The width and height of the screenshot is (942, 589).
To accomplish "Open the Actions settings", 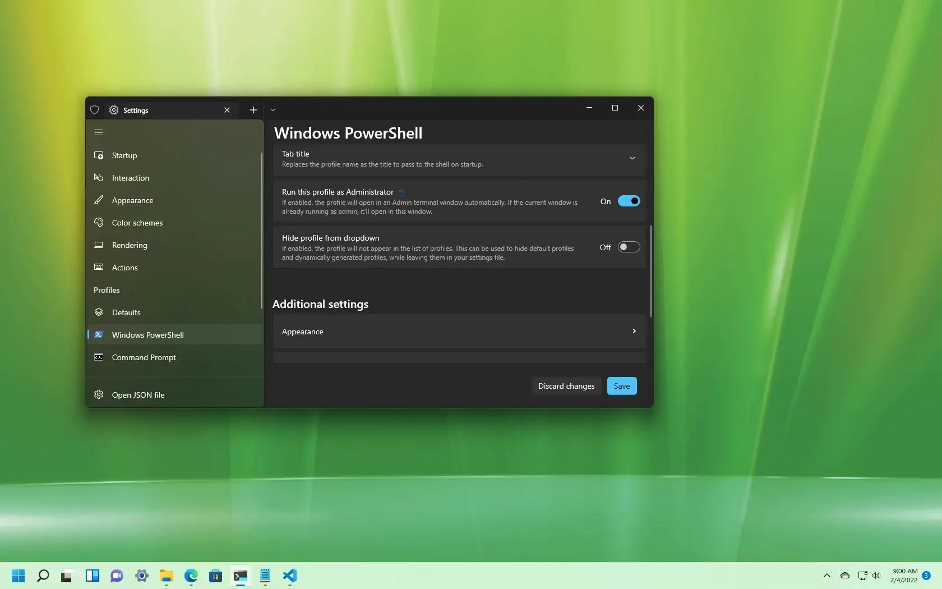I will [124, 268].
